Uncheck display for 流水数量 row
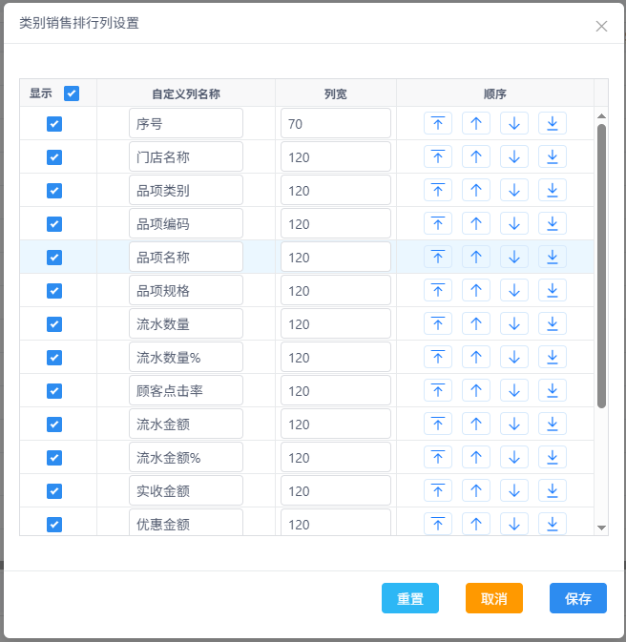626x642 pixels. [x=54, y=324]
